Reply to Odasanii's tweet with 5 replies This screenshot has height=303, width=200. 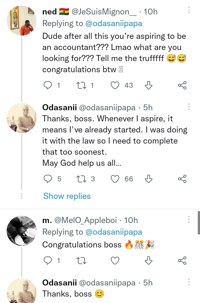(48, 179)
